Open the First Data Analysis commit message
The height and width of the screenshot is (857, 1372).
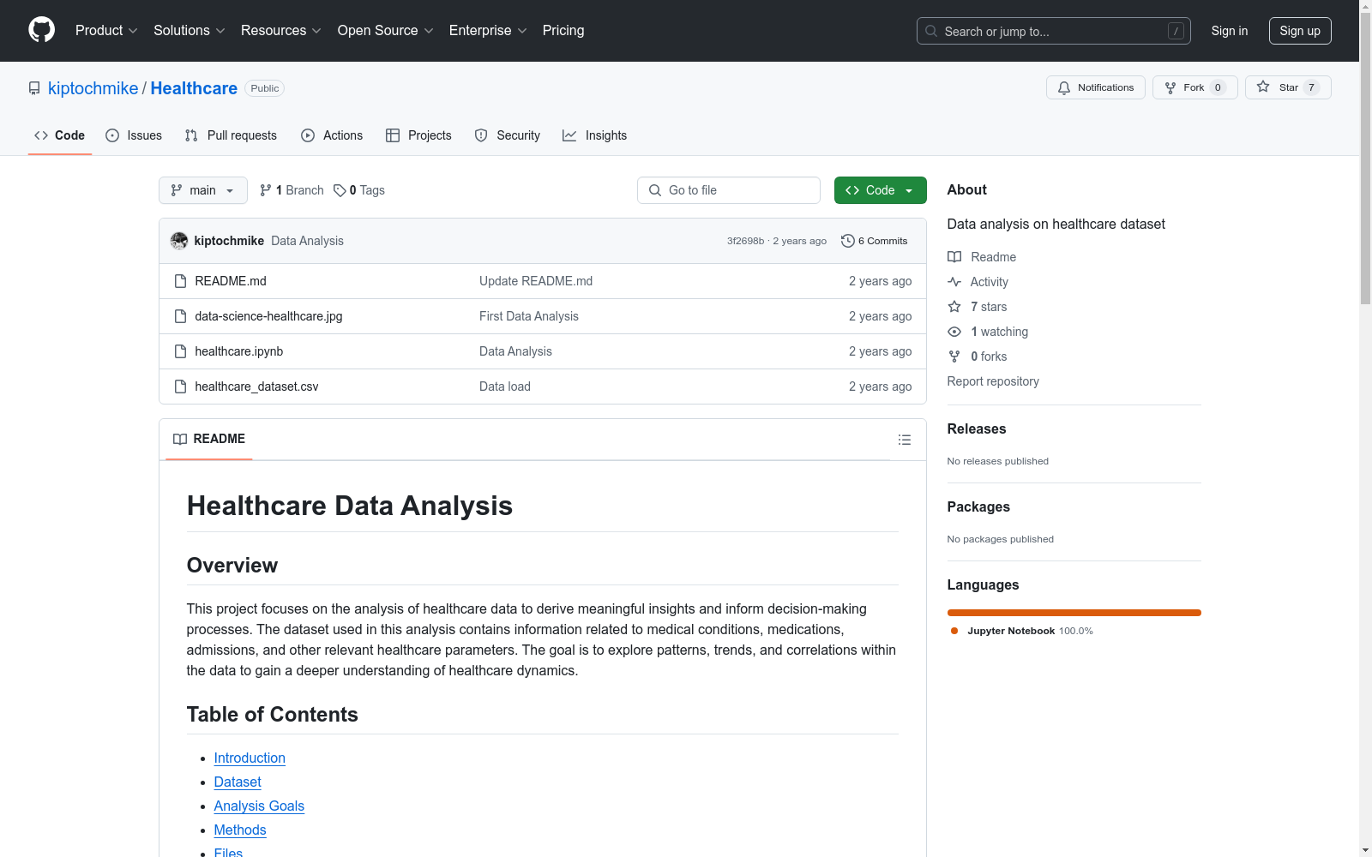[529, 316]
